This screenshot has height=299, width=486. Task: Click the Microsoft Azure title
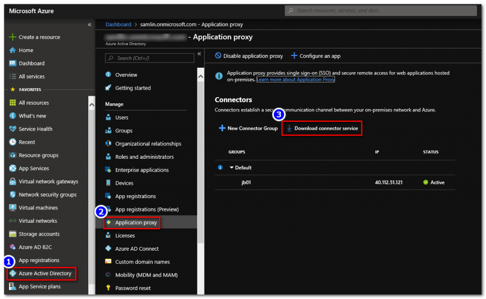(31, 11)
